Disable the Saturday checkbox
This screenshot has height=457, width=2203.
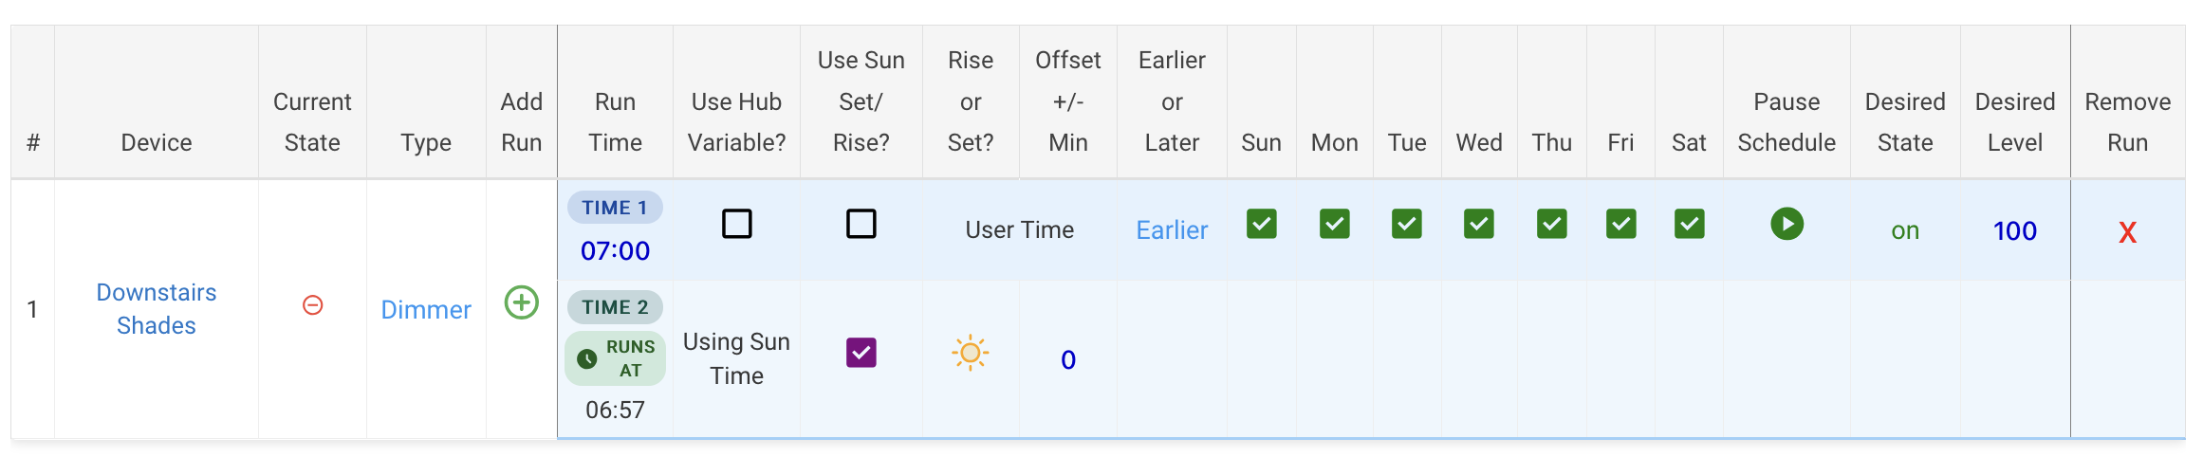click(1689, 224)
